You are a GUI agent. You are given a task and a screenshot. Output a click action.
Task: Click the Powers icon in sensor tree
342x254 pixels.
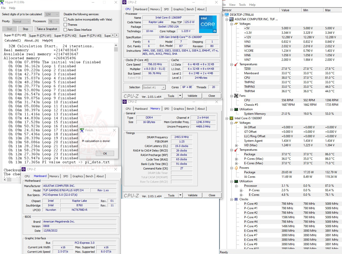coord(236,168)
